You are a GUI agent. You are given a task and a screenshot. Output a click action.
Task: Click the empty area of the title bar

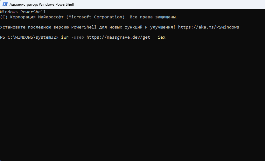169,4
